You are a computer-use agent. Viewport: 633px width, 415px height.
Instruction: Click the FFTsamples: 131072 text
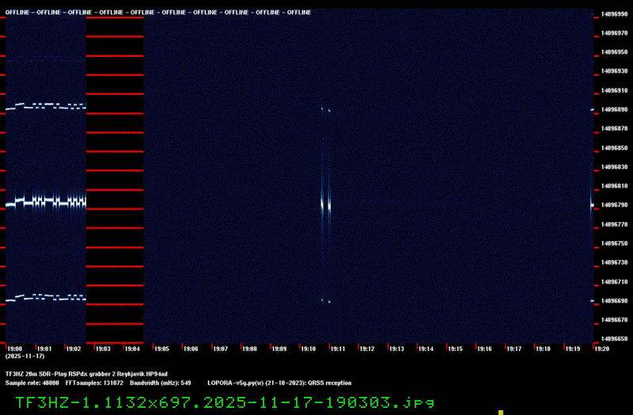click(x=103, y=382)
